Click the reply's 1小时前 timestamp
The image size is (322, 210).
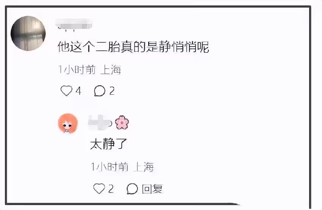coord(109,167)
